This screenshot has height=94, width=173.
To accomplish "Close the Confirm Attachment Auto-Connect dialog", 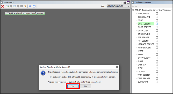I will pyautogui.click(x=117, y=67).
